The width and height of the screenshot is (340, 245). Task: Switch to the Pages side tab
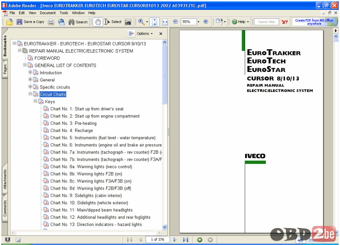coord(5,69)
